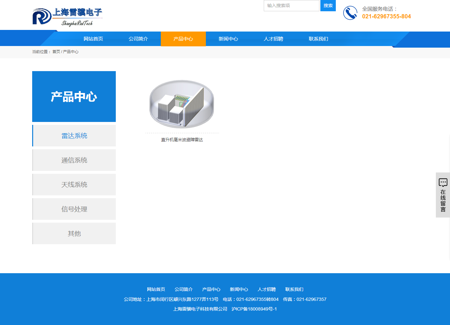The height and width of the screenshot is (325, 450).
Task: Open 新闻中心 in the top navigation
Action: [x=228, y=39]
